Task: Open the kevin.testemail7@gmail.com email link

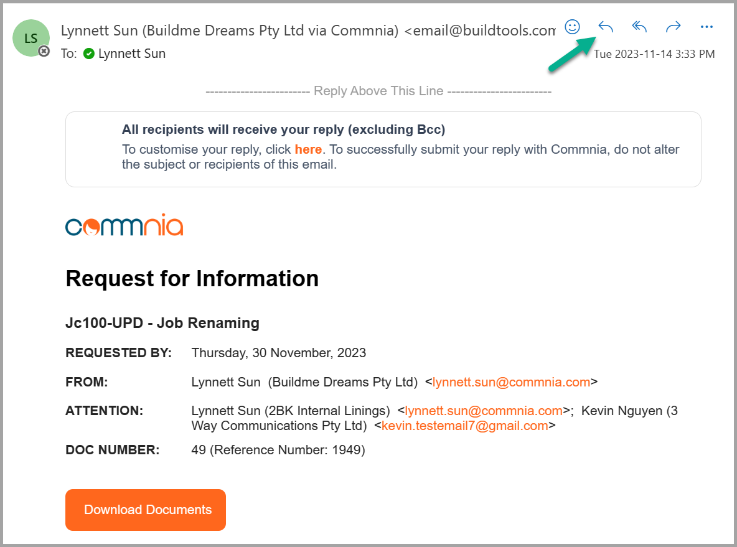Action: 465,426
